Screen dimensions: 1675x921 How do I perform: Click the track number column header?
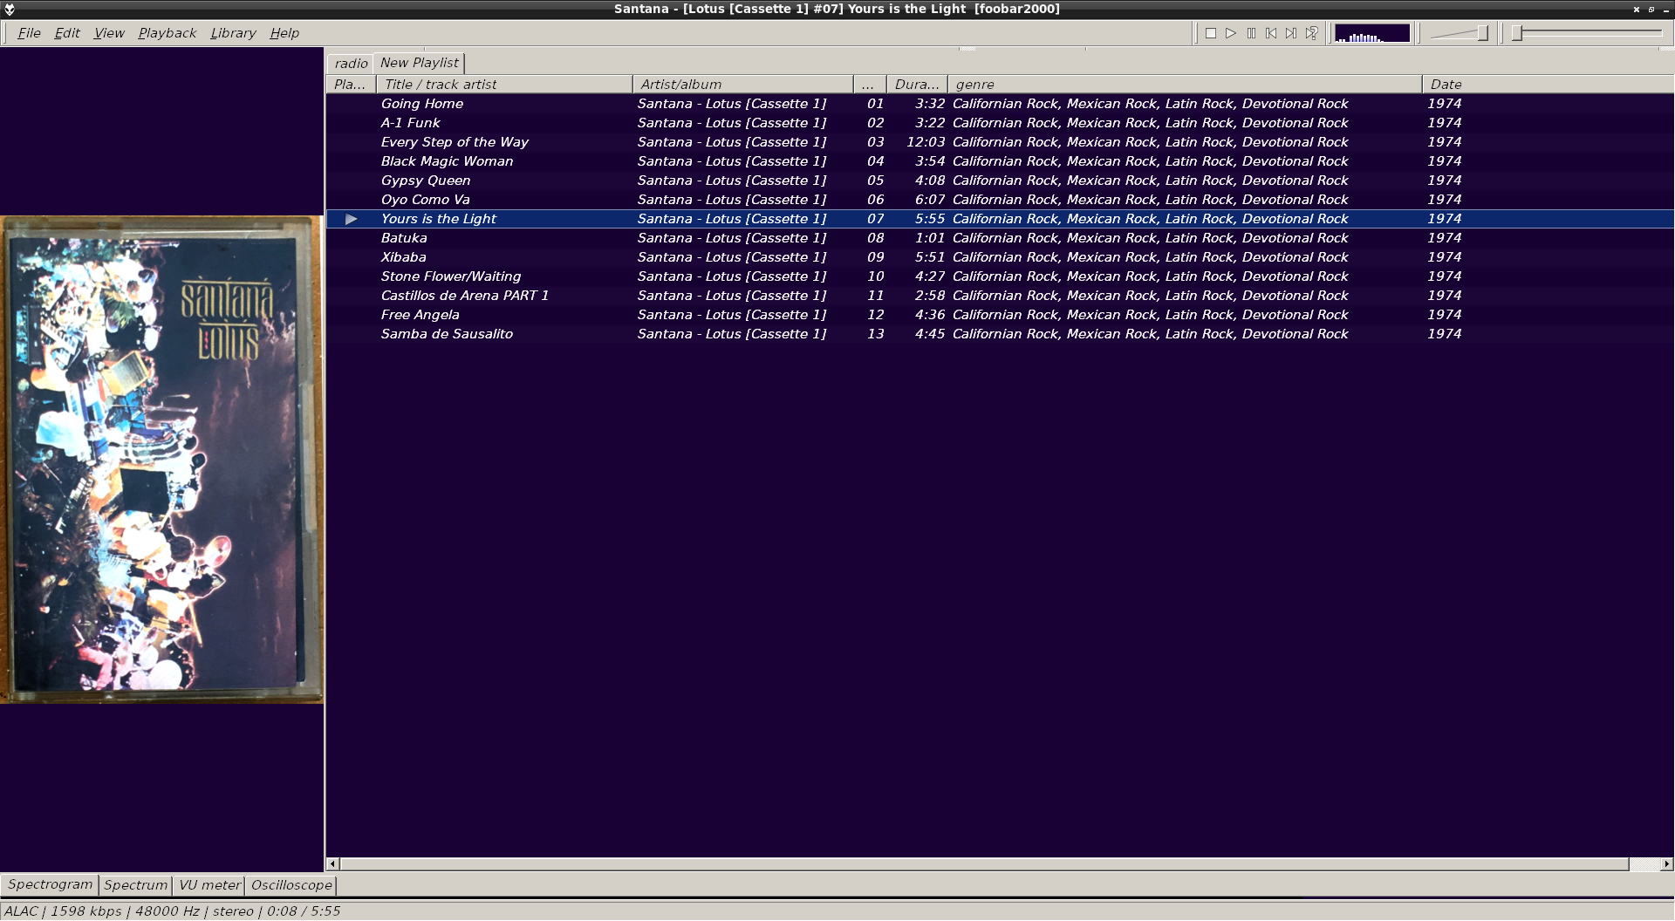[x=870, y=85]
